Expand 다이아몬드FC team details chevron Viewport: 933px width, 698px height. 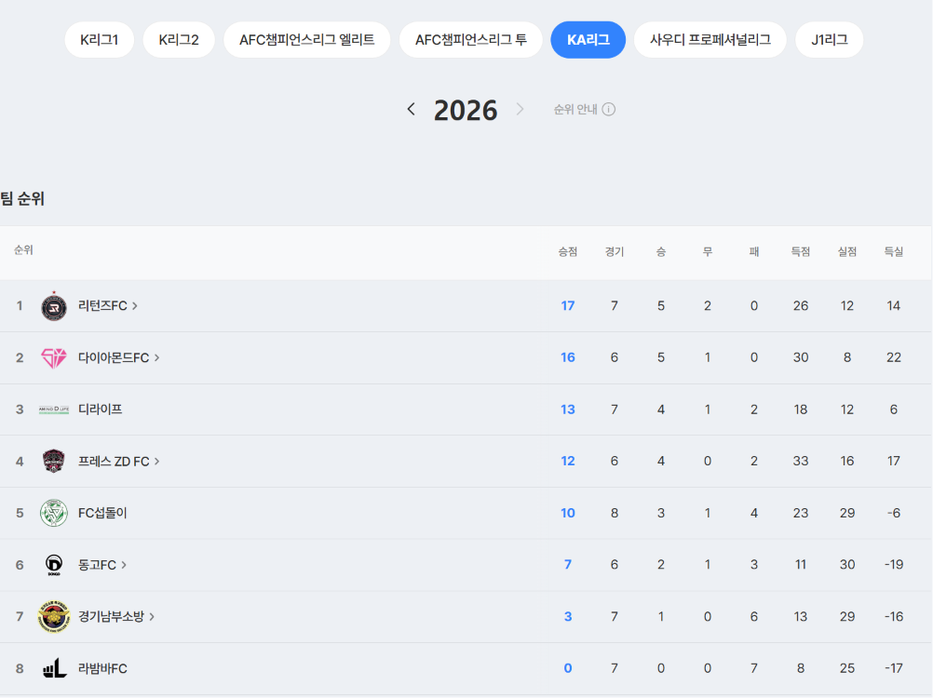(157, 357)
